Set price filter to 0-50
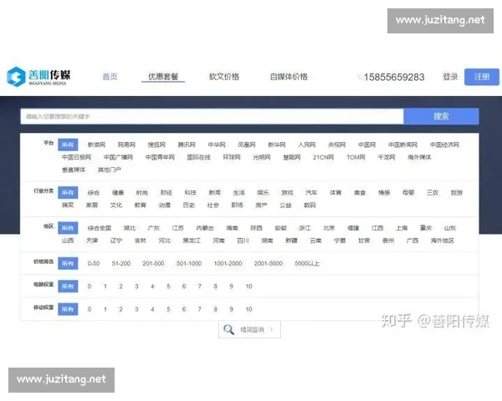 [x=94, y=264]
